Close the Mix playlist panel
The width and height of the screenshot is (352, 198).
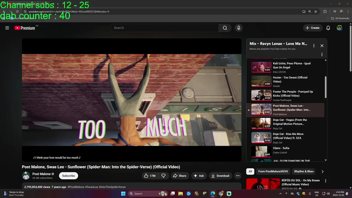(x=322, y=46)
